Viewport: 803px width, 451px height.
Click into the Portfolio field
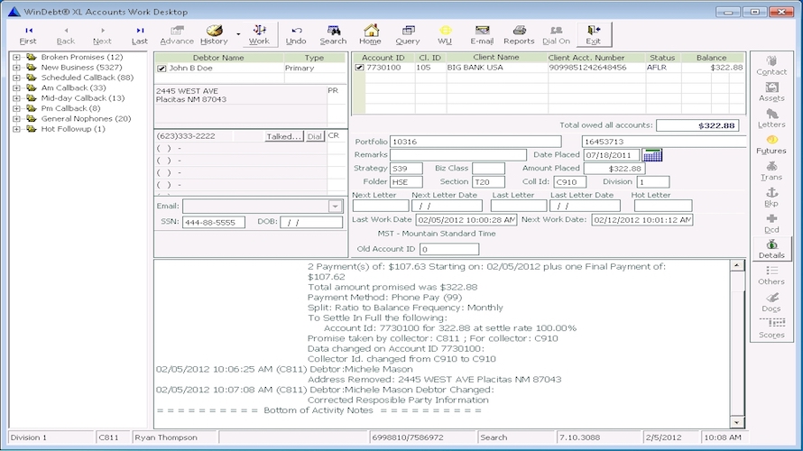(475, 142)
